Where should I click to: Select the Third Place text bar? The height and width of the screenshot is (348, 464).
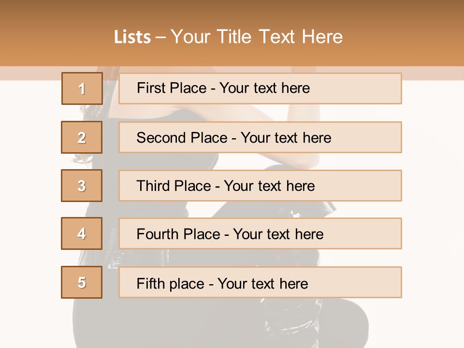pos(260,186)
